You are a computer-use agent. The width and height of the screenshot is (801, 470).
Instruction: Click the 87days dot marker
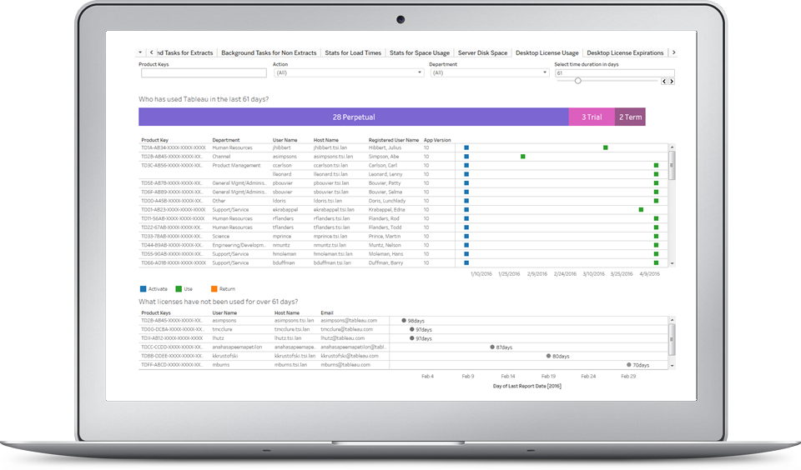(x=492, y=347)
